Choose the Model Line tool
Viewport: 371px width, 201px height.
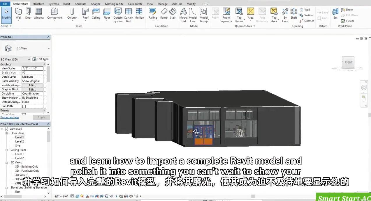click(193, 15)
